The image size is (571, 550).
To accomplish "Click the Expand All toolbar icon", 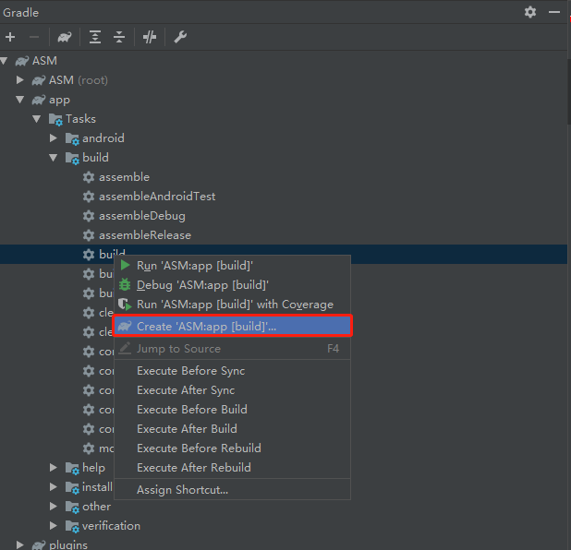I will pos(95,37).
